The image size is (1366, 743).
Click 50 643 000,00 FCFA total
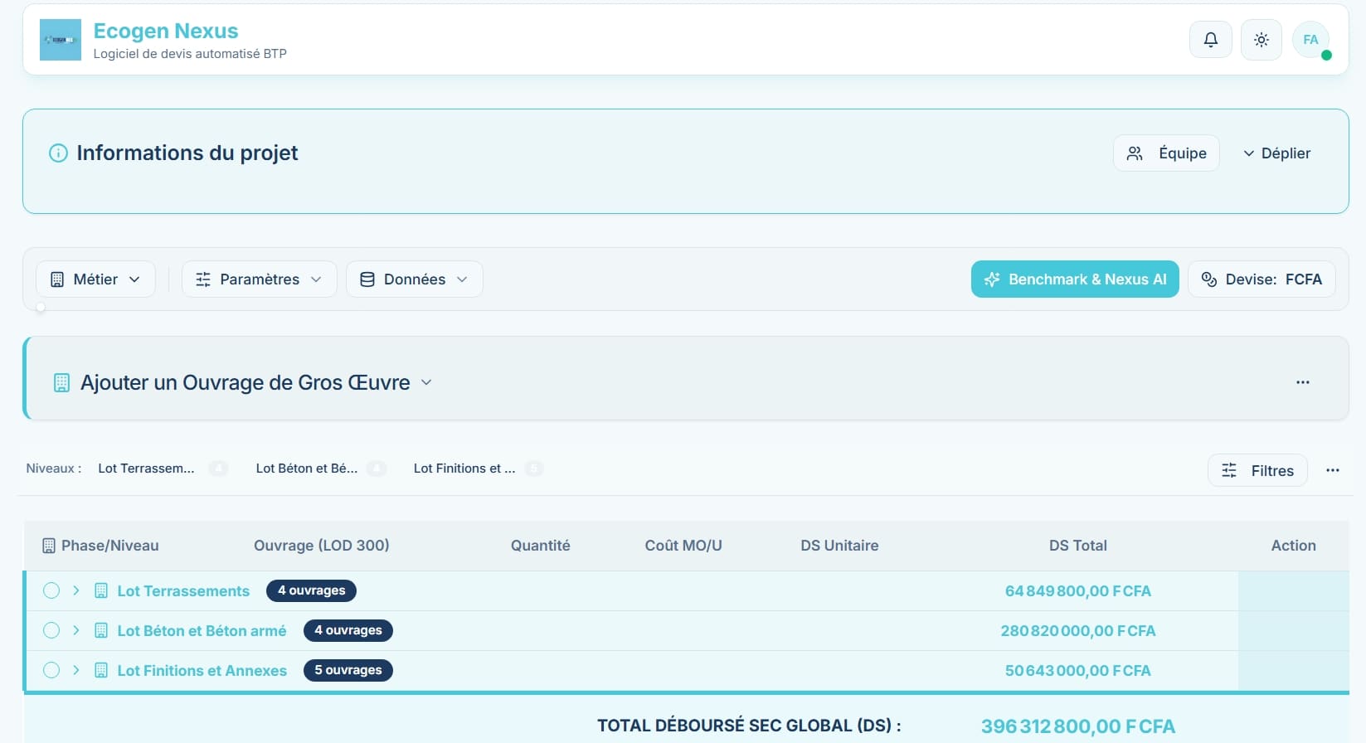tap(1078, 671)
